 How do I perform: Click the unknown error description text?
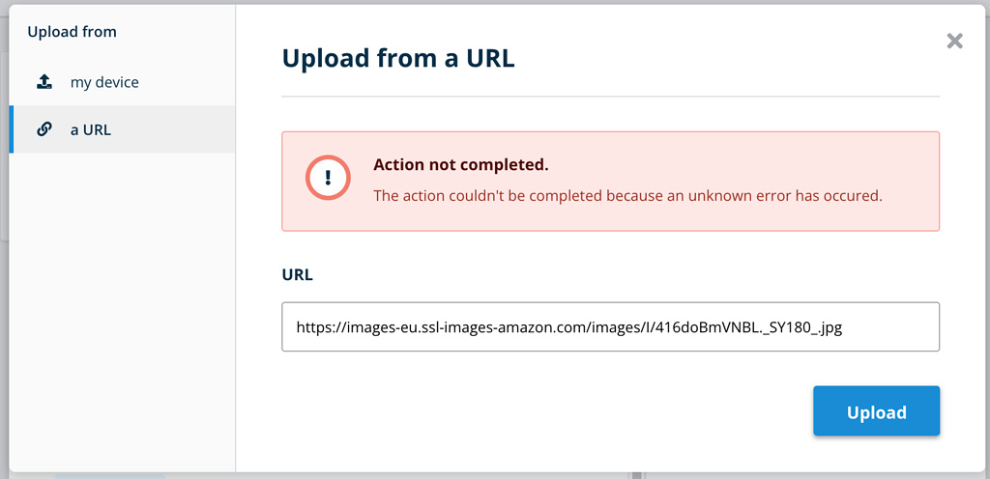[627, 195]
